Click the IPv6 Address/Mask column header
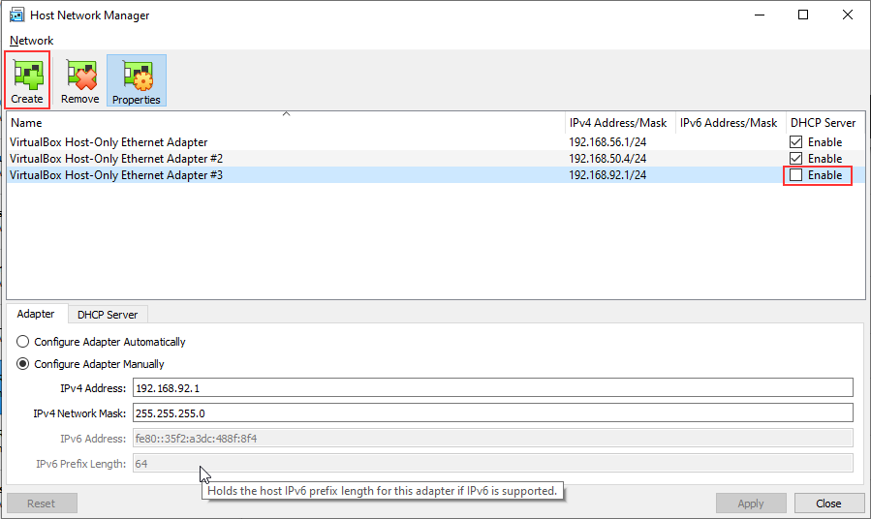The width and height of the screenshot is (871, 519). 731,123
